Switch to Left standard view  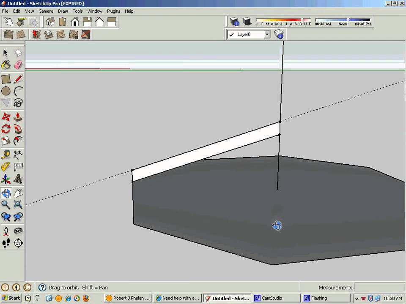coord(112,22)
